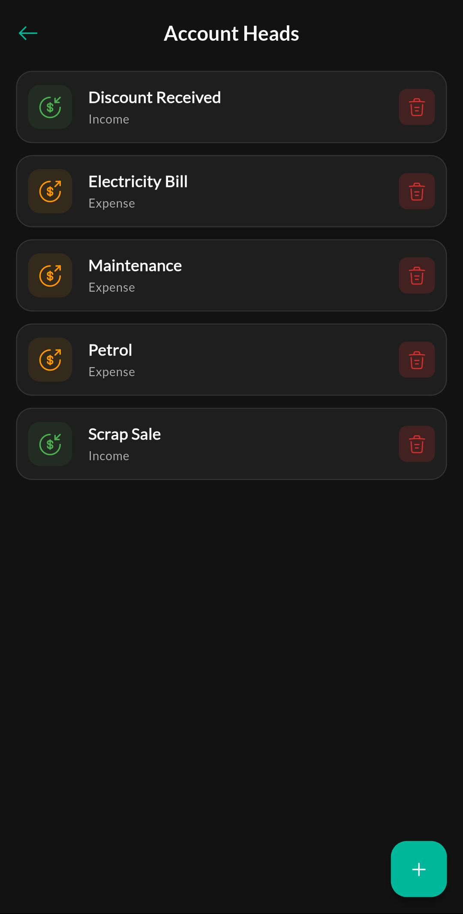Delete the Electricity Bill account head

point(417,191)
